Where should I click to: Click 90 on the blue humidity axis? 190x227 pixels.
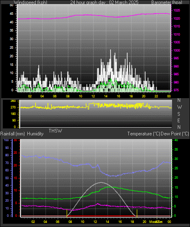click(x=7, y=148)
